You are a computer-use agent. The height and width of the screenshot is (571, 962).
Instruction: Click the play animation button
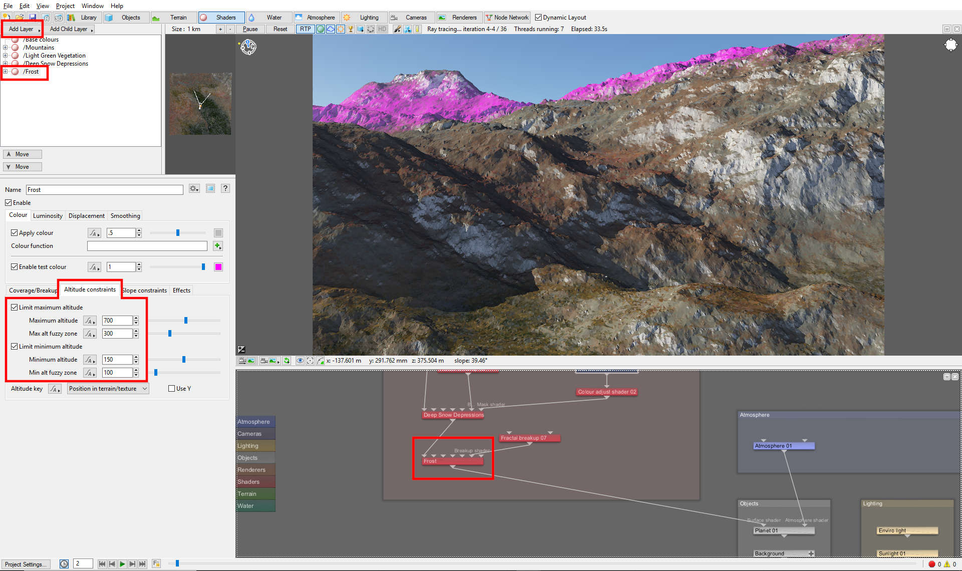point(122,564)
